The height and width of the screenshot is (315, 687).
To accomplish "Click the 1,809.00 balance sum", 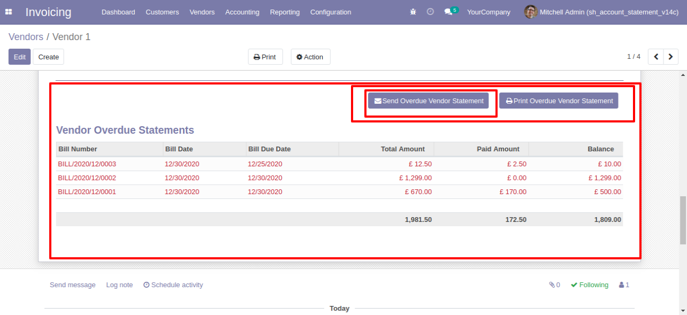I will pos(608,219).
